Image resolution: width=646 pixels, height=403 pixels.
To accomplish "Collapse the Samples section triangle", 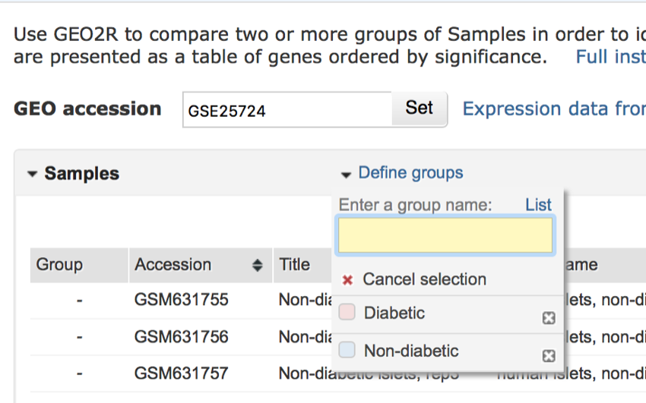I will pyautogui.click(x=32, y=174).
